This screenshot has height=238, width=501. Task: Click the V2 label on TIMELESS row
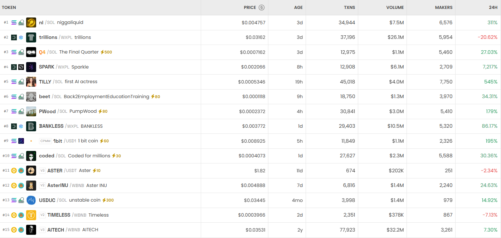click(x=42, y=215)
